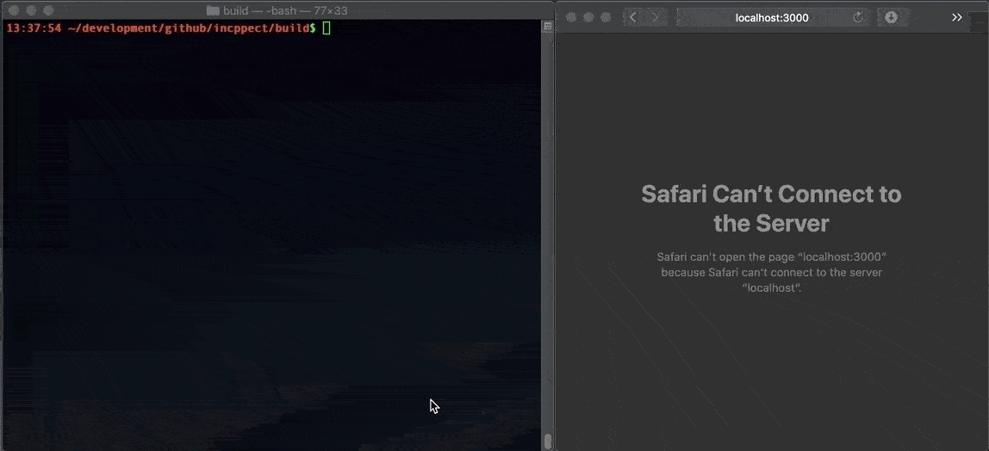Image resolution: width=989 pixels, height=451 pixels.
Task: Zoom the Safari window
Action: [x=606, y=17]
